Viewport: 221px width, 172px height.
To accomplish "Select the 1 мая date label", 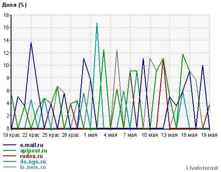I will point(91,135).
